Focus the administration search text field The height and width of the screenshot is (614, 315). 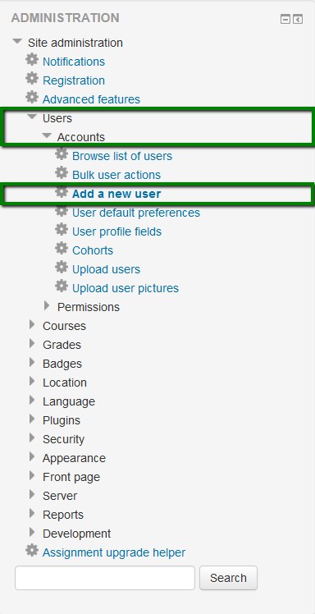105,578
